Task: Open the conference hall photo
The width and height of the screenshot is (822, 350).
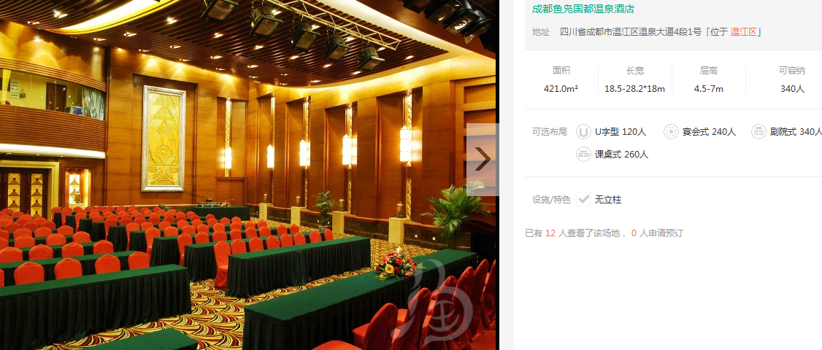Action: point(247,175)
